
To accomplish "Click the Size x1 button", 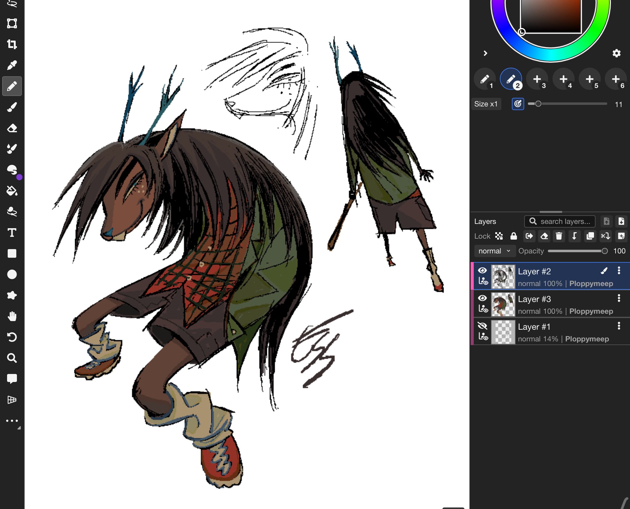I will click(x=486, y=104).
